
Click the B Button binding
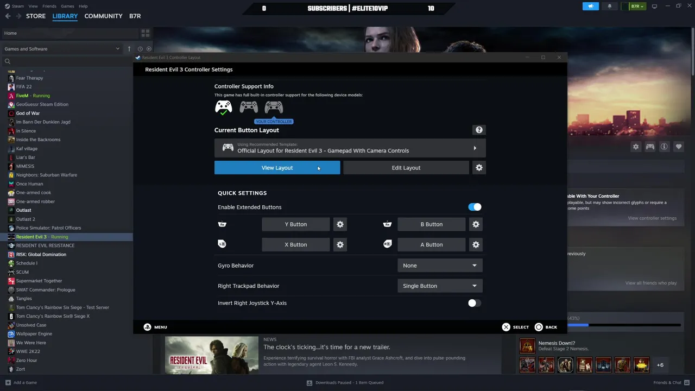point(432,224)
